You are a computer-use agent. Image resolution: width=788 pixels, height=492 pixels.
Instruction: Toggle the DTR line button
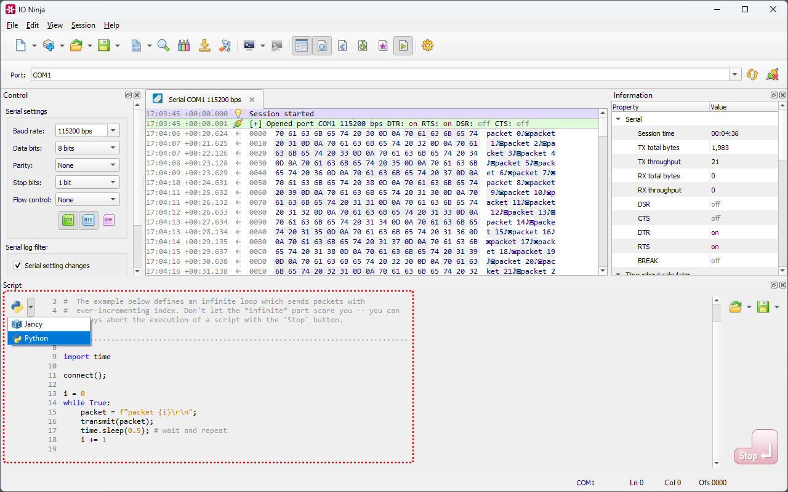coord(68,220)
